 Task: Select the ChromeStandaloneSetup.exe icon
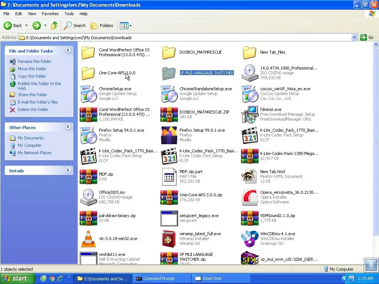point(169,94)
